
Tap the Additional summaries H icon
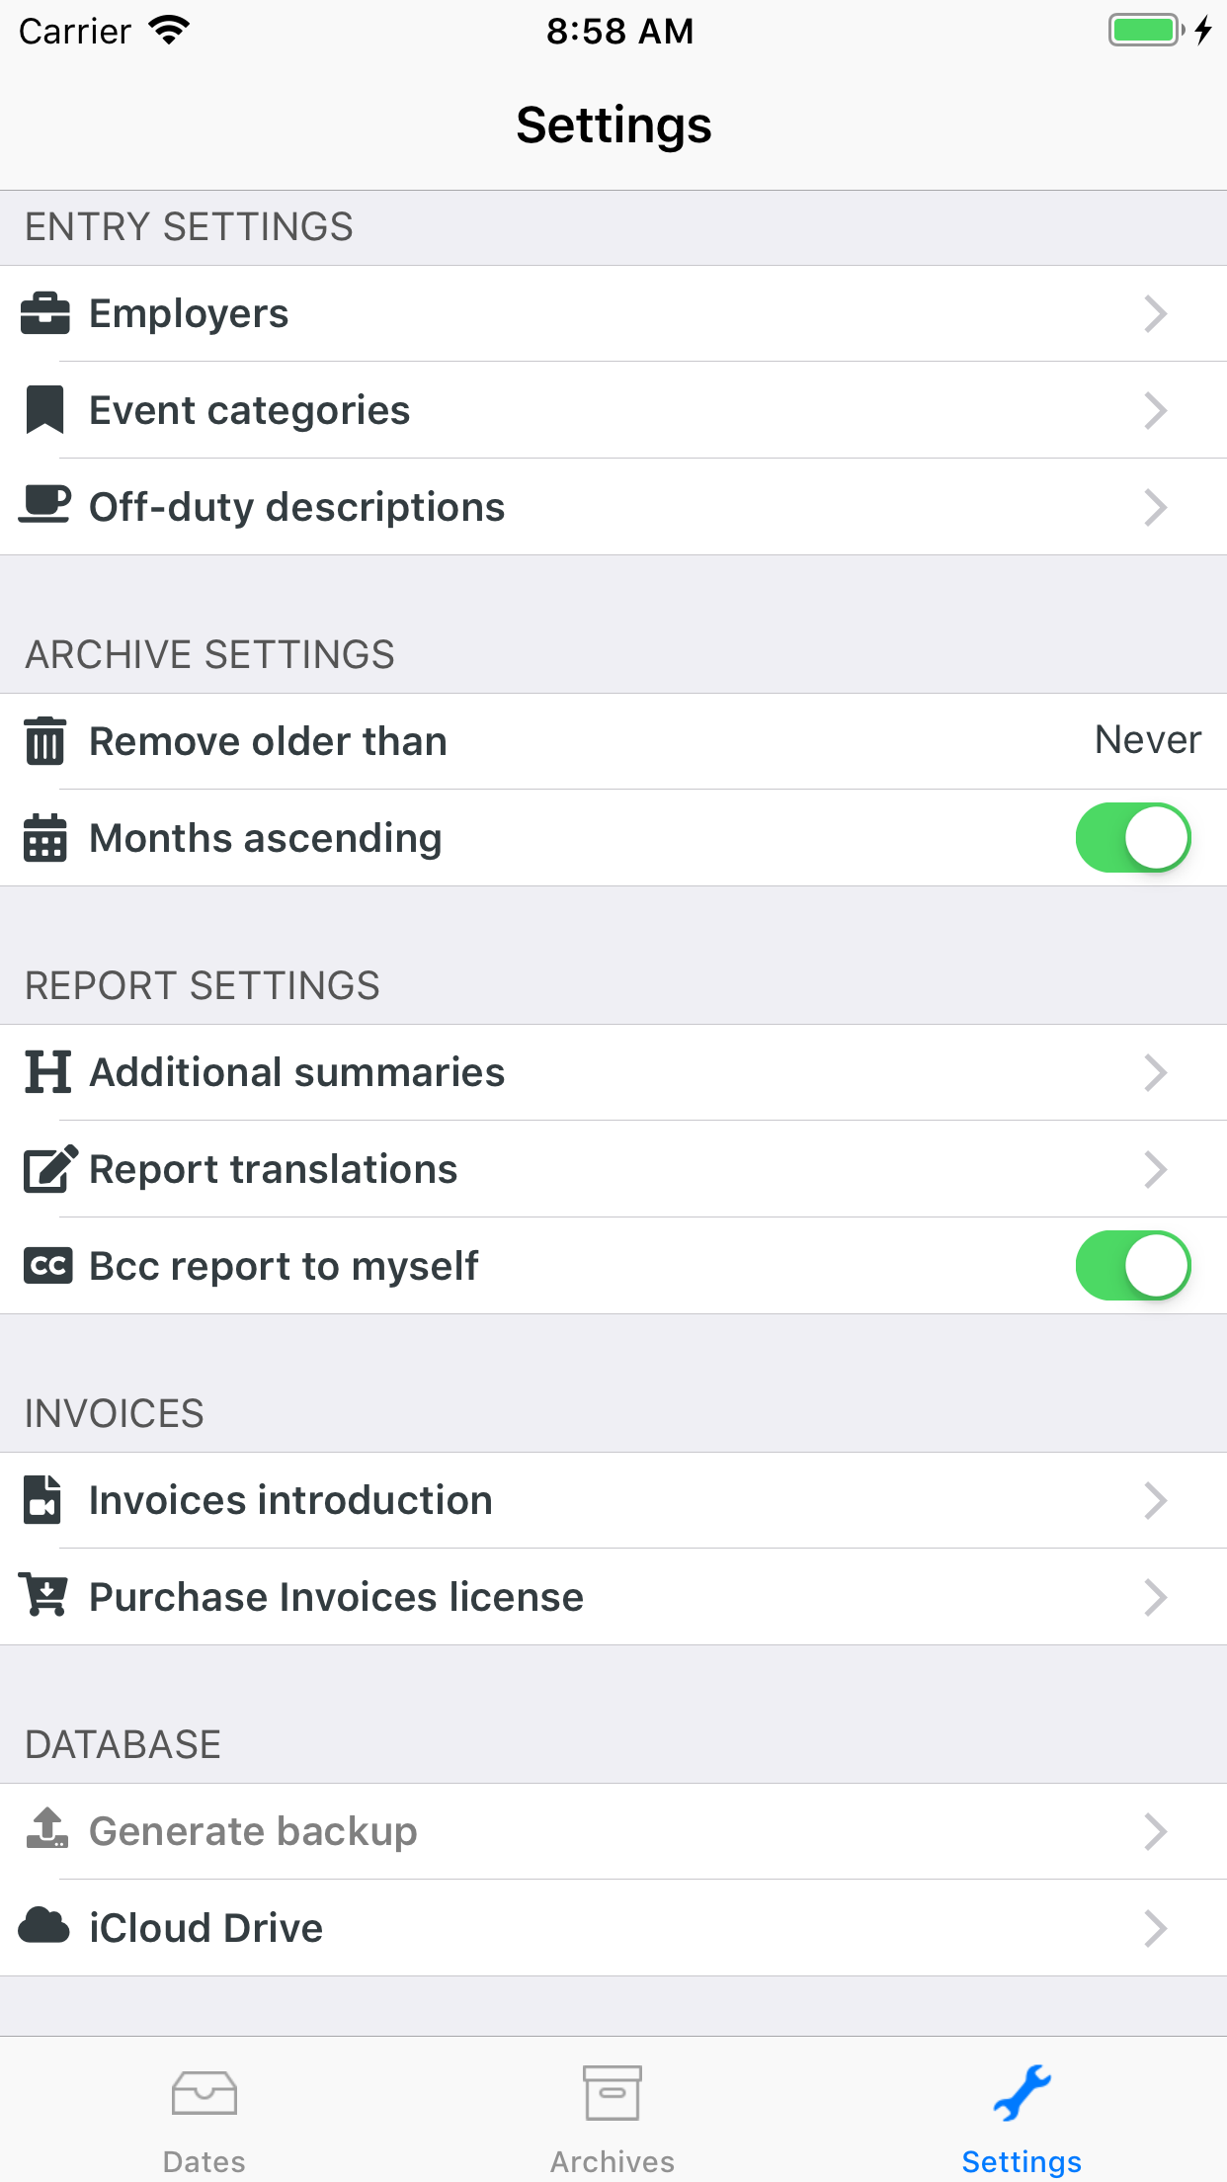click(47, 1072)
